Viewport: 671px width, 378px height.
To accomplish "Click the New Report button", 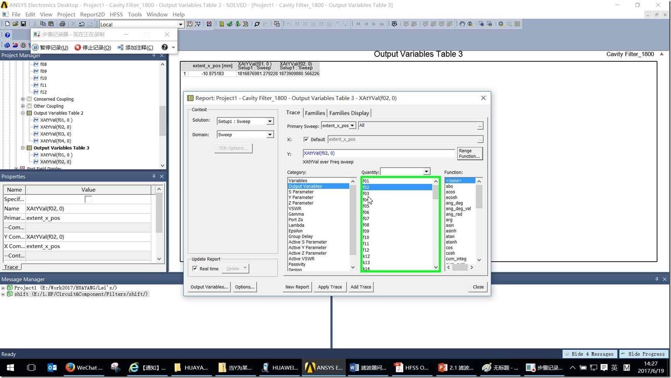I will point(297,287).
